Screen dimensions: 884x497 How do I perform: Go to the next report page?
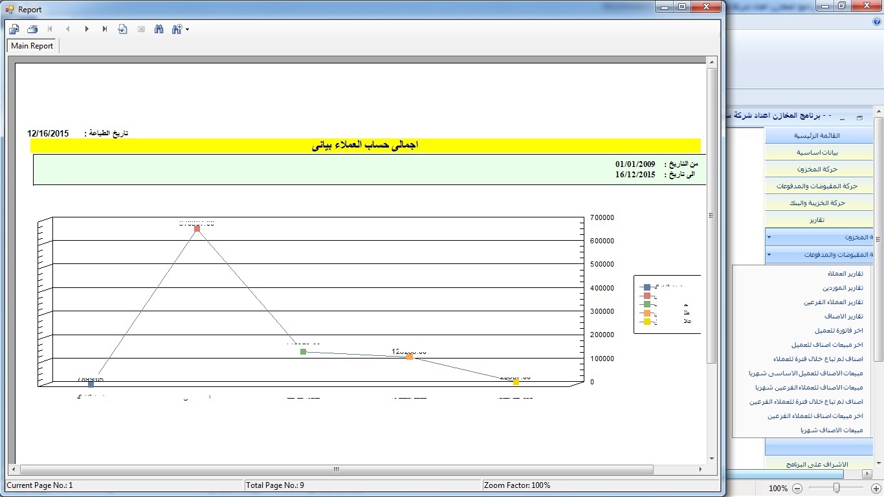click(x=87, y=29)
